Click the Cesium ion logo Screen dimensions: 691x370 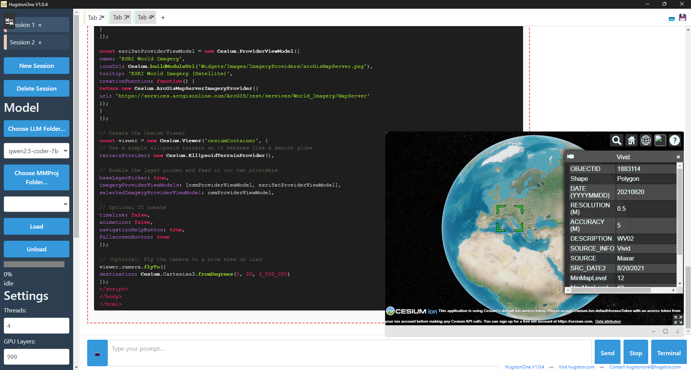411,311
